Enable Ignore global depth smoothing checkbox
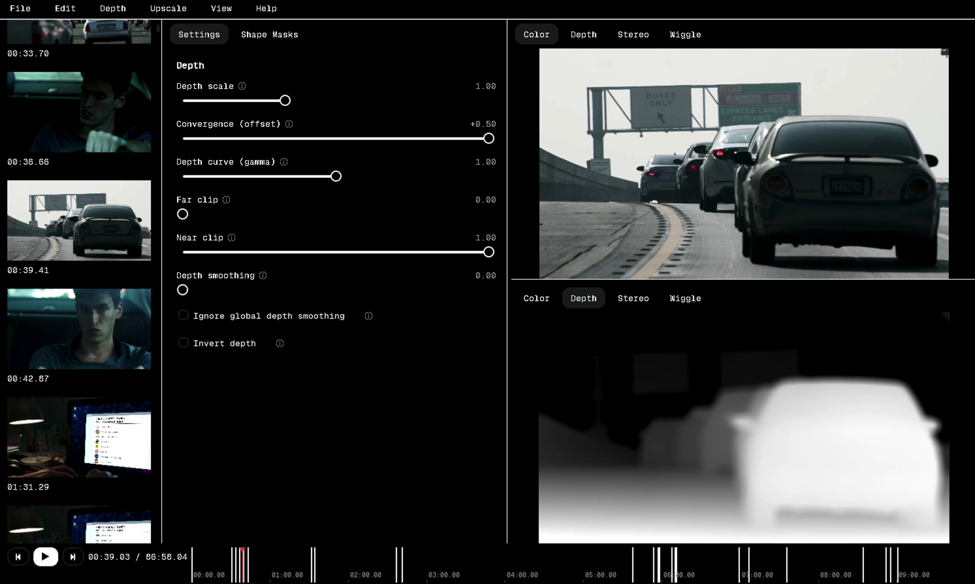Viewport: 975px width, 584px height. [184, 316]
